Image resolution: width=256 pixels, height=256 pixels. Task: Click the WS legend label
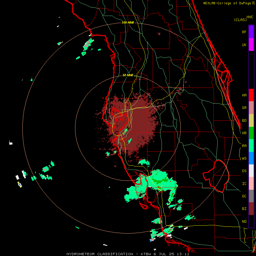(244, 158)
